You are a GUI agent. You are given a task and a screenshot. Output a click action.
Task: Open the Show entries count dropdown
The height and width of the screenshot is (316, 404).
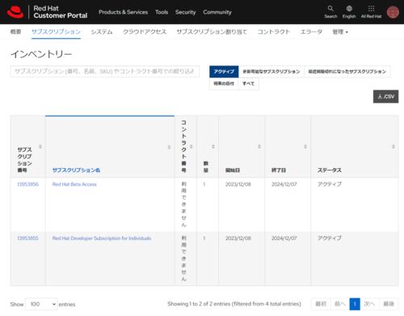point(41,304)
